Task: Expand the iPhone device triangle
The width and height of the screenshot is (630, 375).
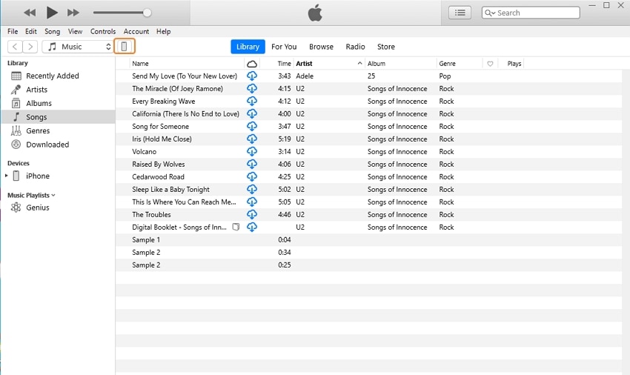Action: pyautogui.click(x=7, y=176)
